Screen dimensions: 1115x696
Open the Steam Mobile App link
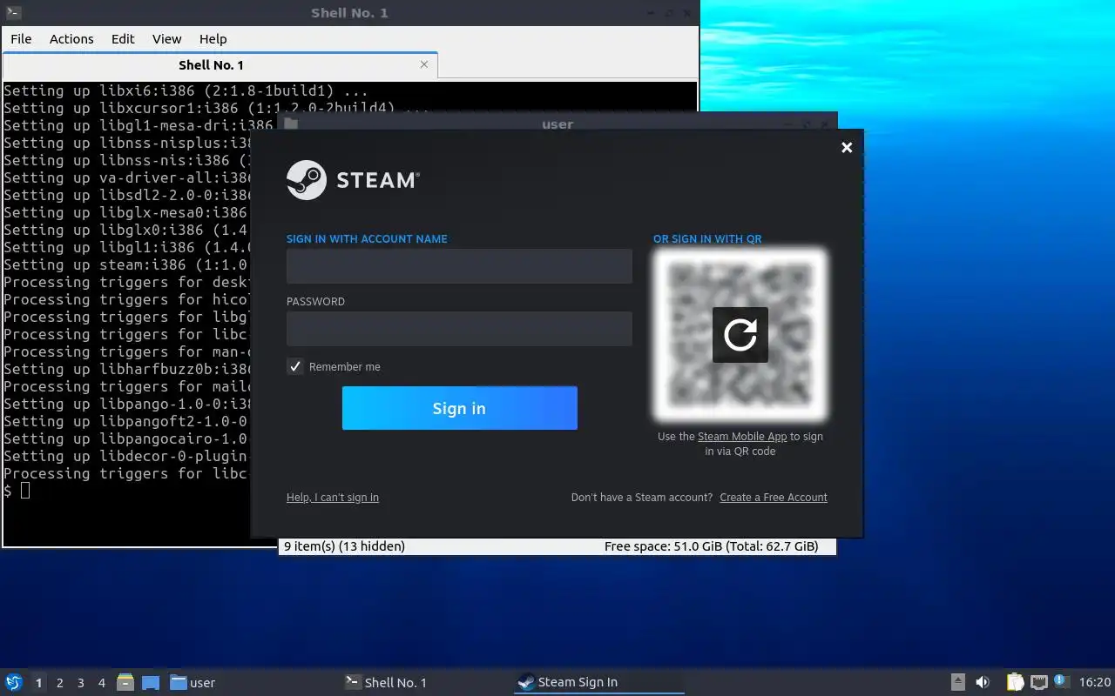742,437
